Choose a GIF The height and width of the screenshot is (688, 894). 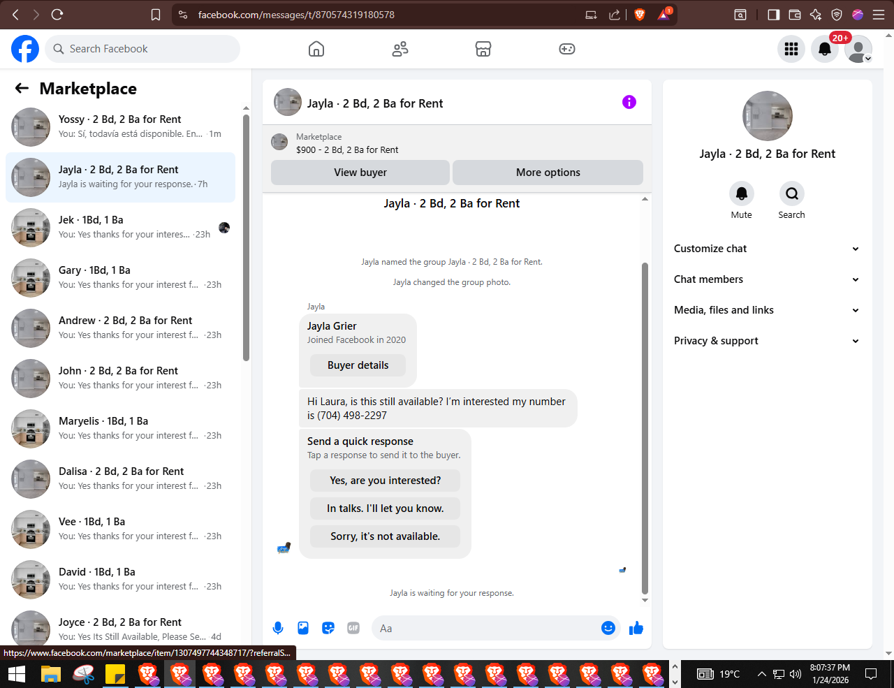pos(353,628)
